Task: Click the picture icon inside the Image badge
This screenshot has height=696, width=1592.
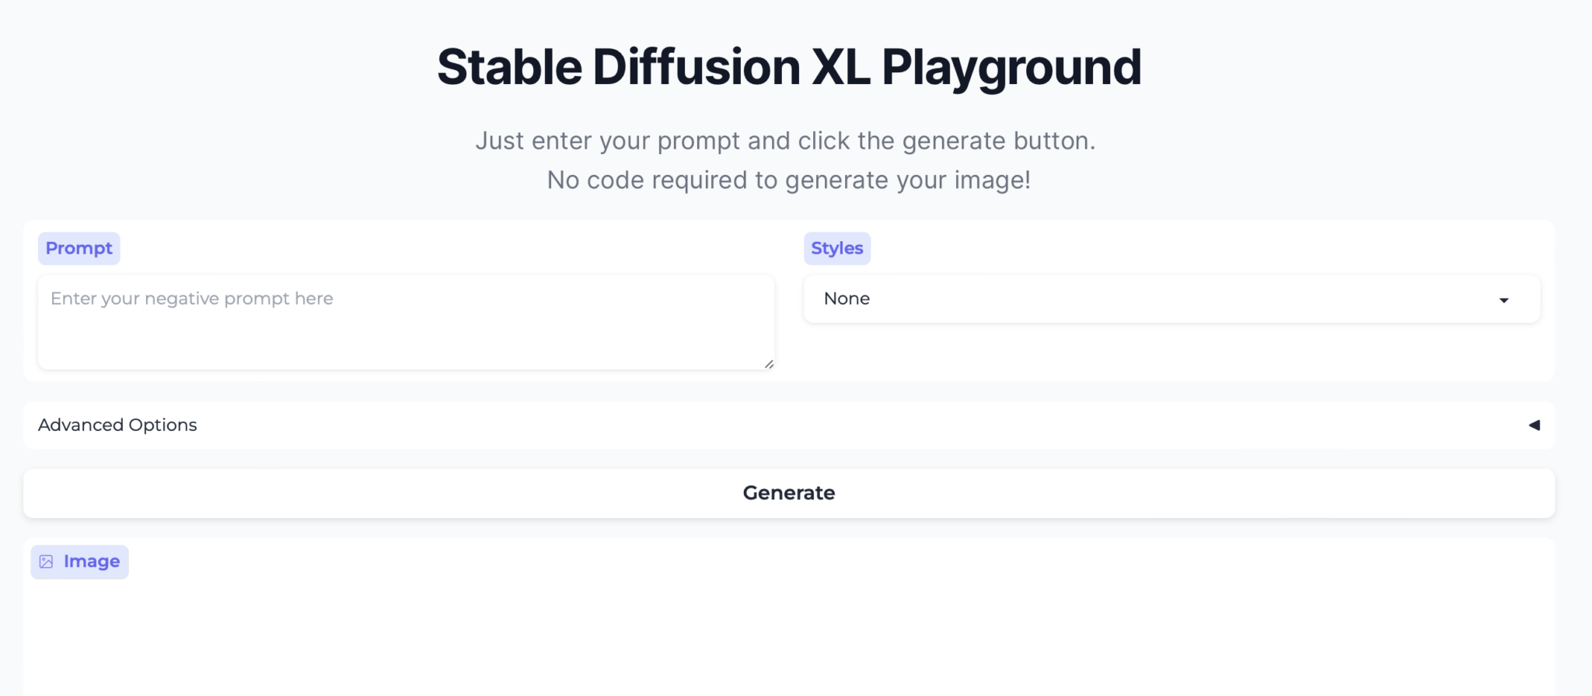Action: pos(47,561)
